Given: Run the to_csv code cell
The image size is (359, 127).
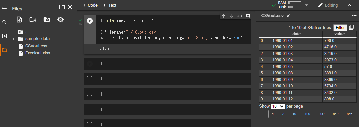Looking at the screenshot, I should click(90, 21).
